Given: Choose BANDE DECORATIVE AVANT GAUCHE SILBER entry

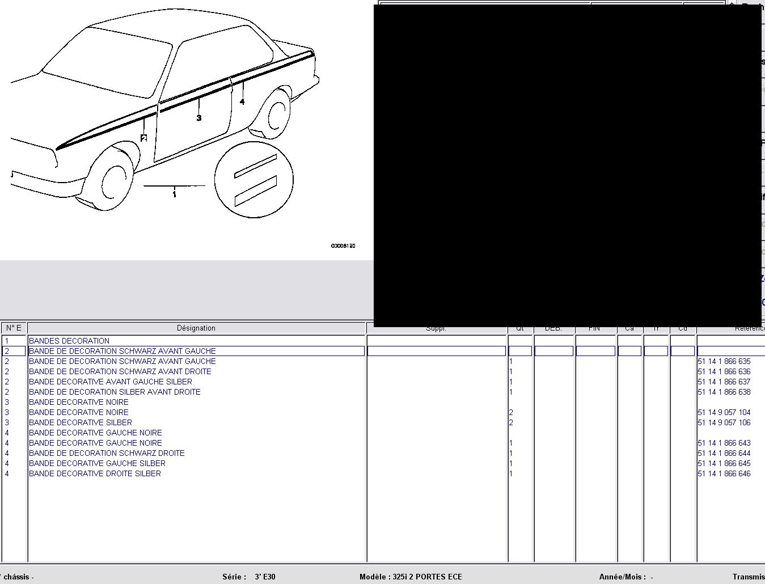Looking at the screenshot, I should [111, 382].
